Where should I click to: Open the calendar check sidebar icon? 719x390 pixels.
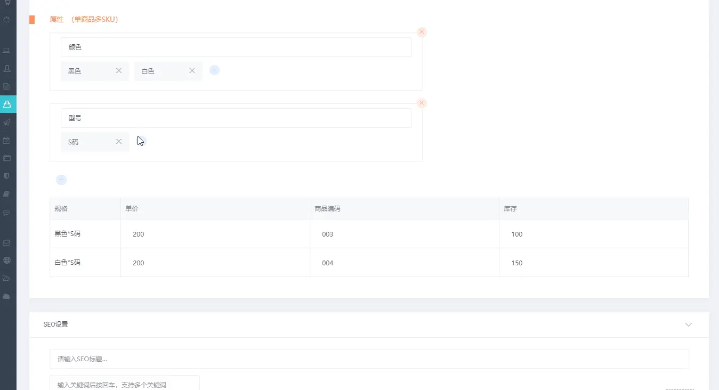pyautogui.click(x=7, y=141)
